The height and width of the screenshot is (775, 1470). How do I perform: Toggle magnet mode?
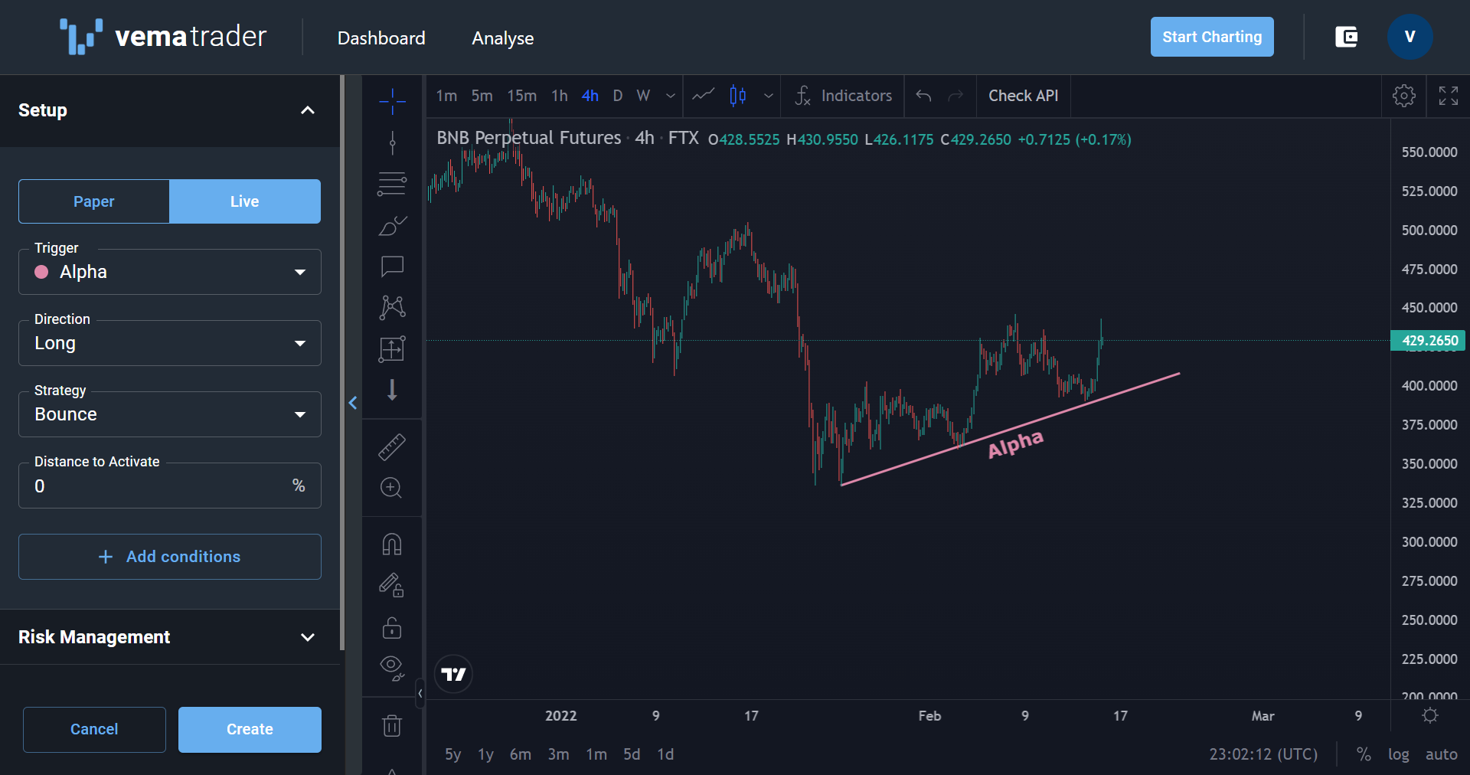click(392, 544)
